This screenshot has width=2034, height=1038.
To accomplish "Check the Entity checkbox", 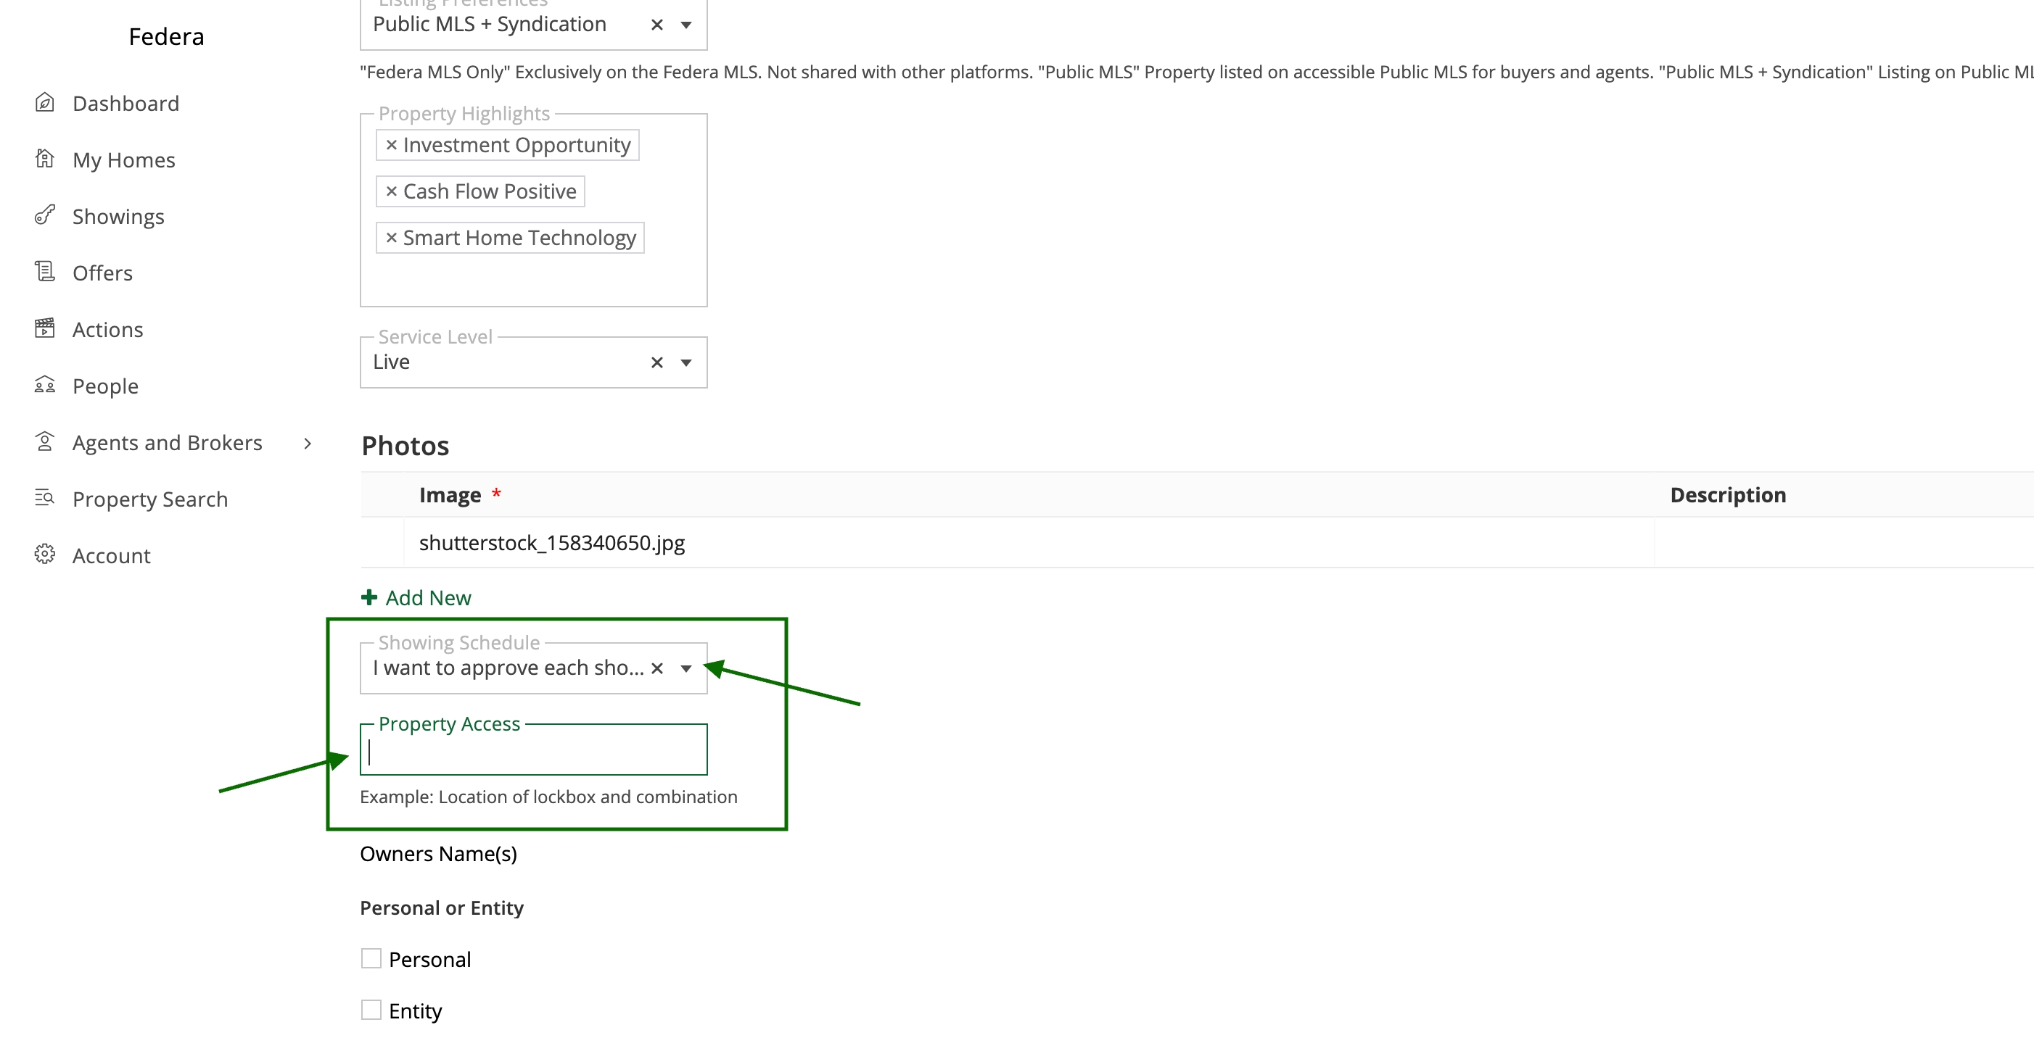I will (x=371, y=1010).
